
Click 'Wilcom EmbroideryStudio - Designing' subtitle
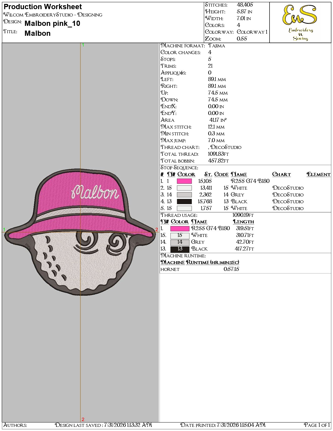53,15
